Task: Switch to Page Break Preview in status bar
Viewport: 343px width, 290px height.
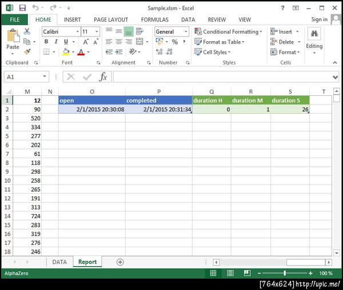Action: click(x=247, y=273)
